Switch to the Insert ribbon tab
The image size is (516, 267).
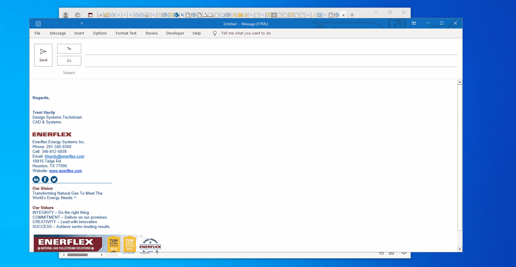coord(79,33)
